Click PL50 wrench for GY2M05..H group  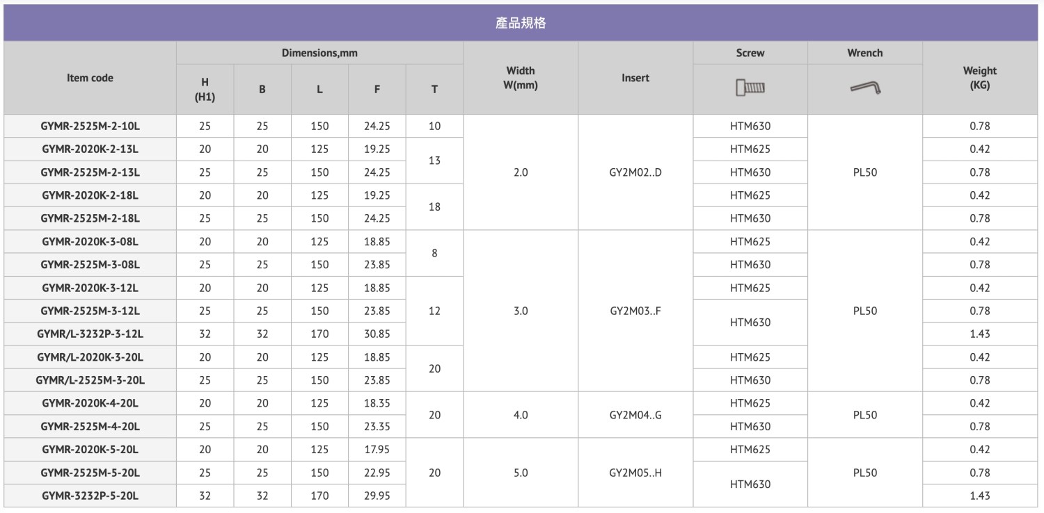tap(865, 473)
